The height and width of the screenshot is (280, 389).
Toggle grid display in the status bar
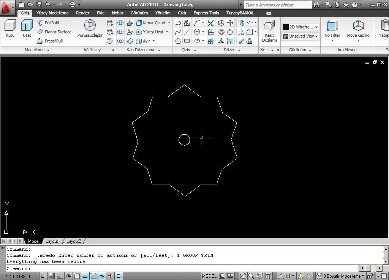pyautogui.click(x=52, y=276)
